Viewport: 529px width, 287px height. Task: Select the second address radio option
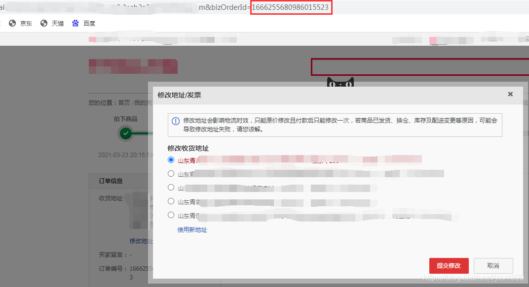171,173
